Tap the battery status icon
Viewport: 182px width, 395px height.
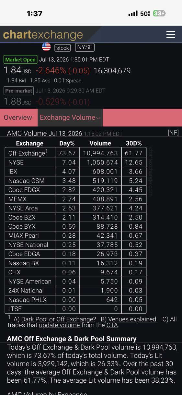tap(159, 14)
